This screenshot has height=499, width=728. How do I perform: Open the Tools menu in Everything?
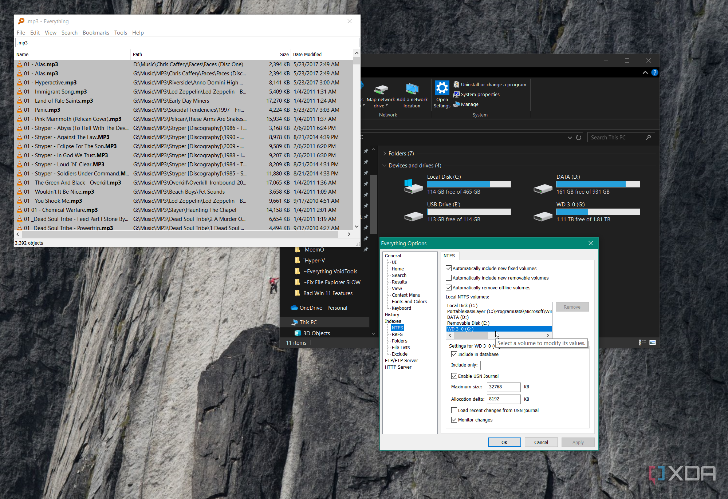click(121, 33)
